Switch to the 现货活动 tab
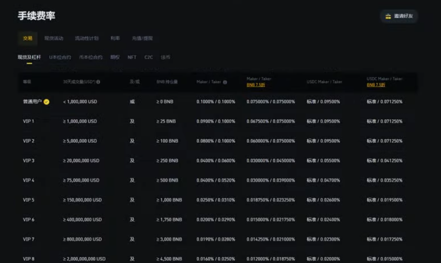 point(54,38)
